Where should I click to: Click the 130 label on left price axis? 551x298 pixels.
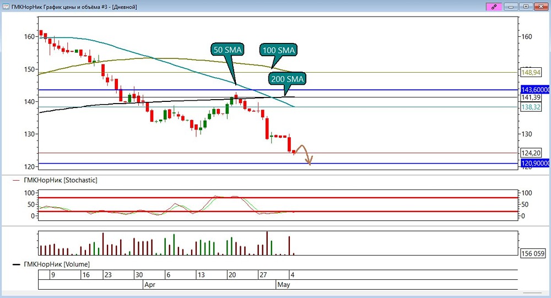[x=30, y=134]
